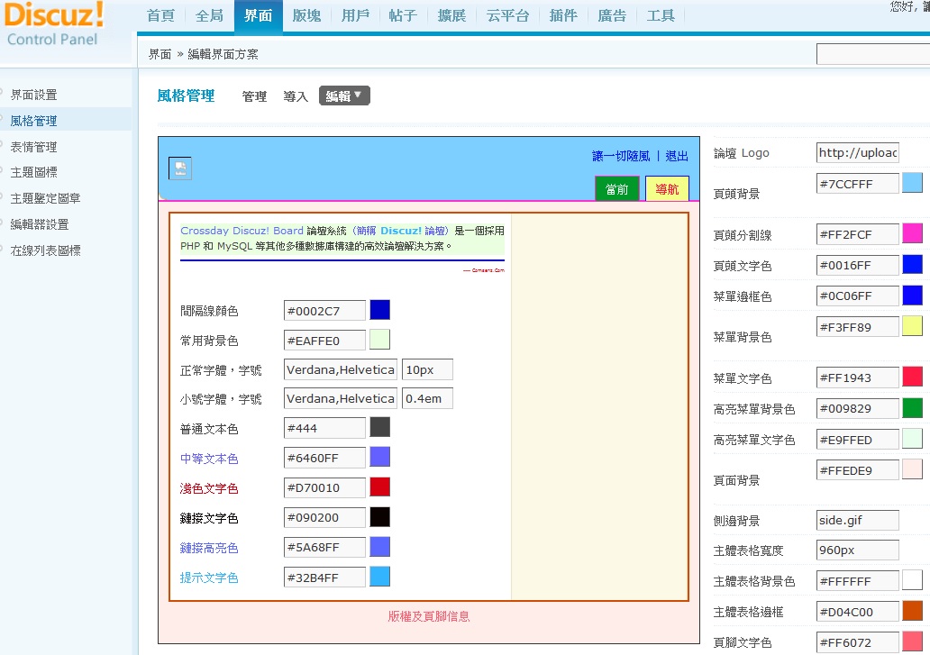
Task: Open color picker for 淺色文字色 swatch
Action: coord(380,487)
